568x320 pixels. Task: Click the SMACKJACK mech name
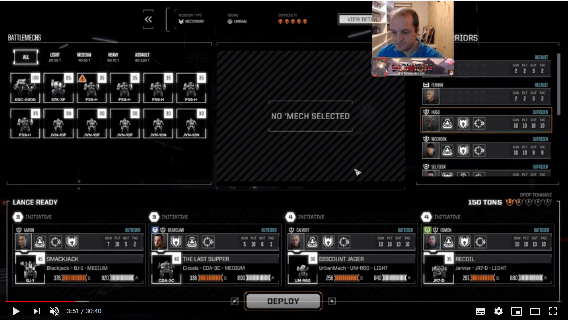click(x=62, y=259)
